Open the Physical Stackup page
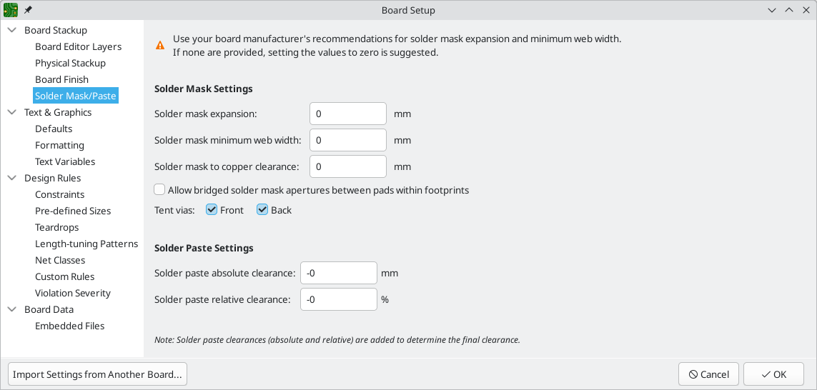Image resolution: width=817 pixels, height=390 pixels. point(70,63)
